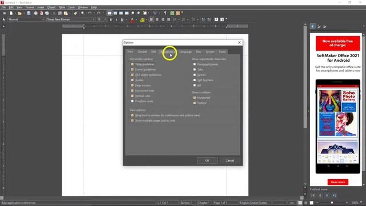
Task: Expand the highlighter color dropdown arrow
Action: (x=146, y=19)
